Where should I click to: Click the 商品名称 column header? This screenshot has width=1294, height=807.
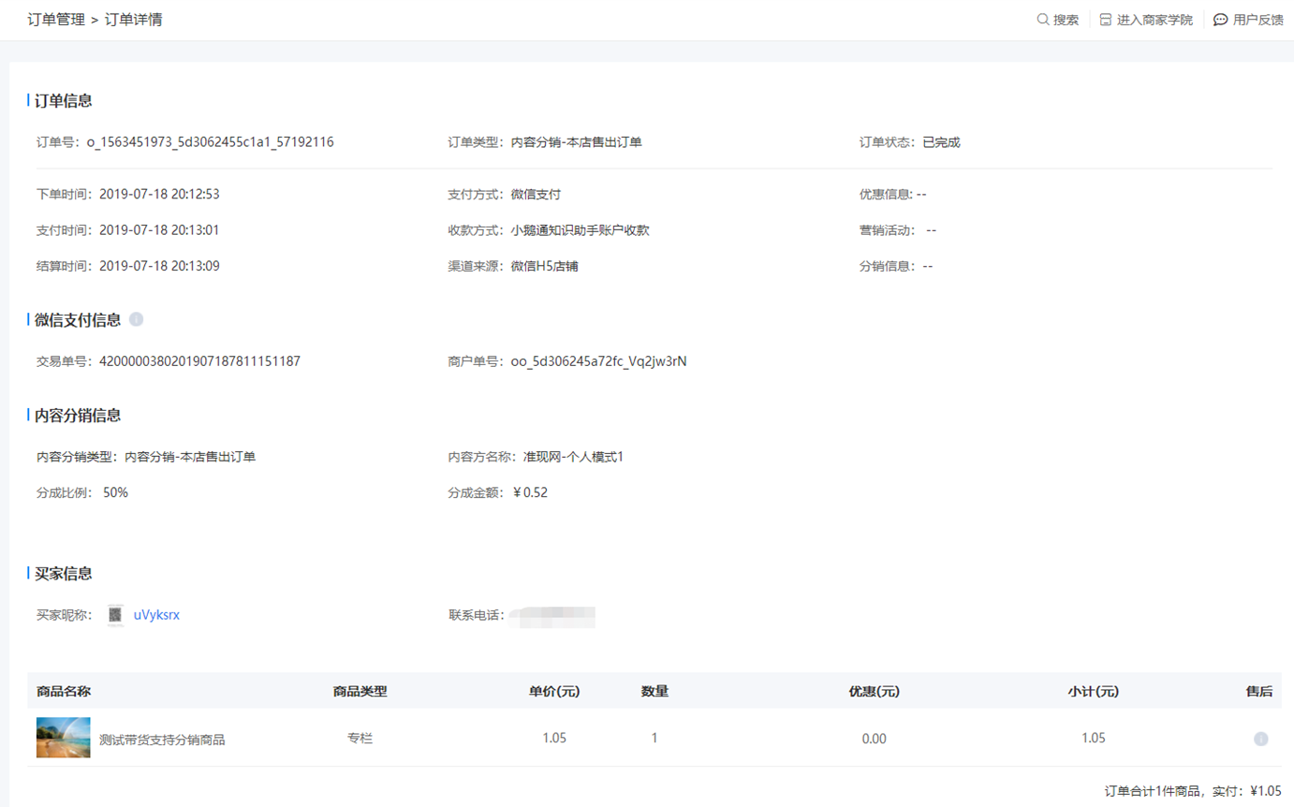(64, 692)
